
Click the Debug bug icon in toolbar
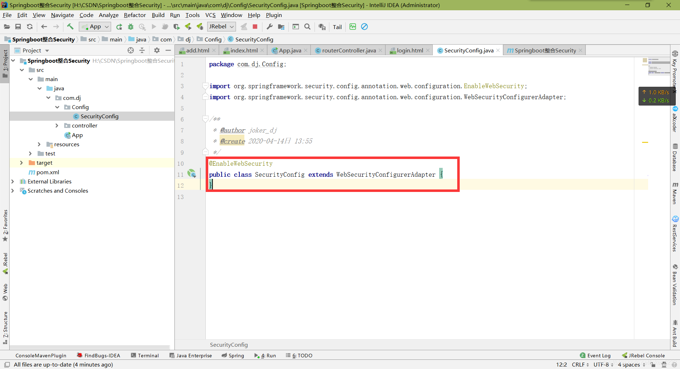coord(131,27)
